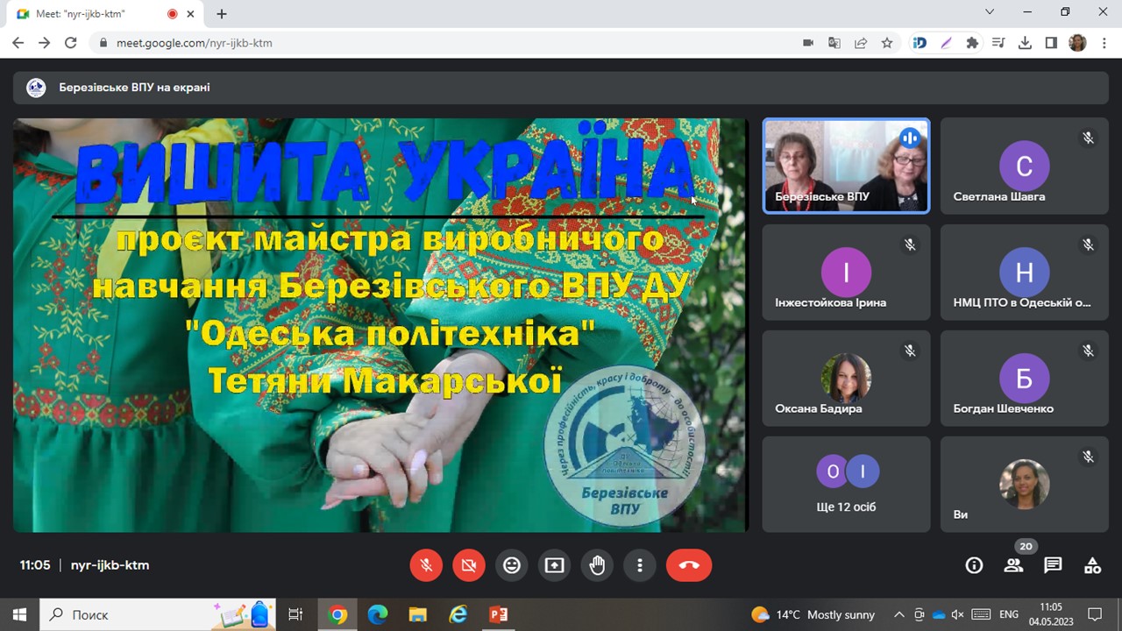1122x631 pixels.
Task: Open the activities icon
Action: coord(1092,565)
